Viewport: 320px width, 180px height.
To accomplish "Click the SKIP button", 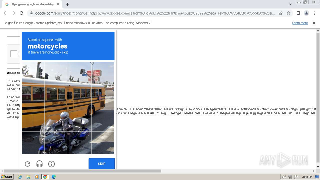I will point(102,164).
